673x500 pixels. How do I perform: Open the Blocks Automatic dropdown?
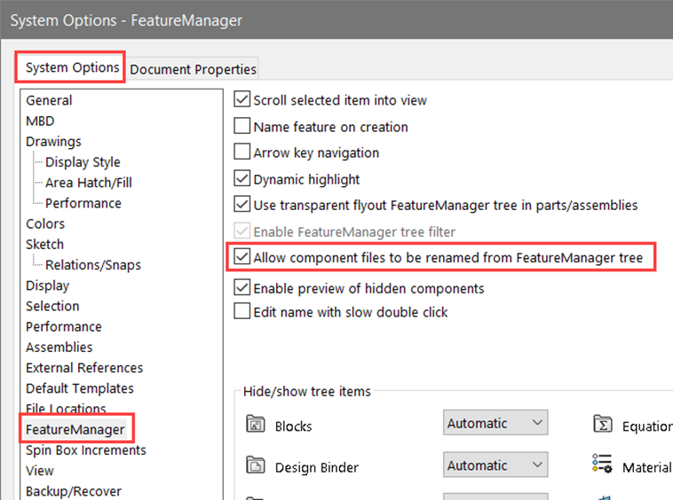coord(495,423)
